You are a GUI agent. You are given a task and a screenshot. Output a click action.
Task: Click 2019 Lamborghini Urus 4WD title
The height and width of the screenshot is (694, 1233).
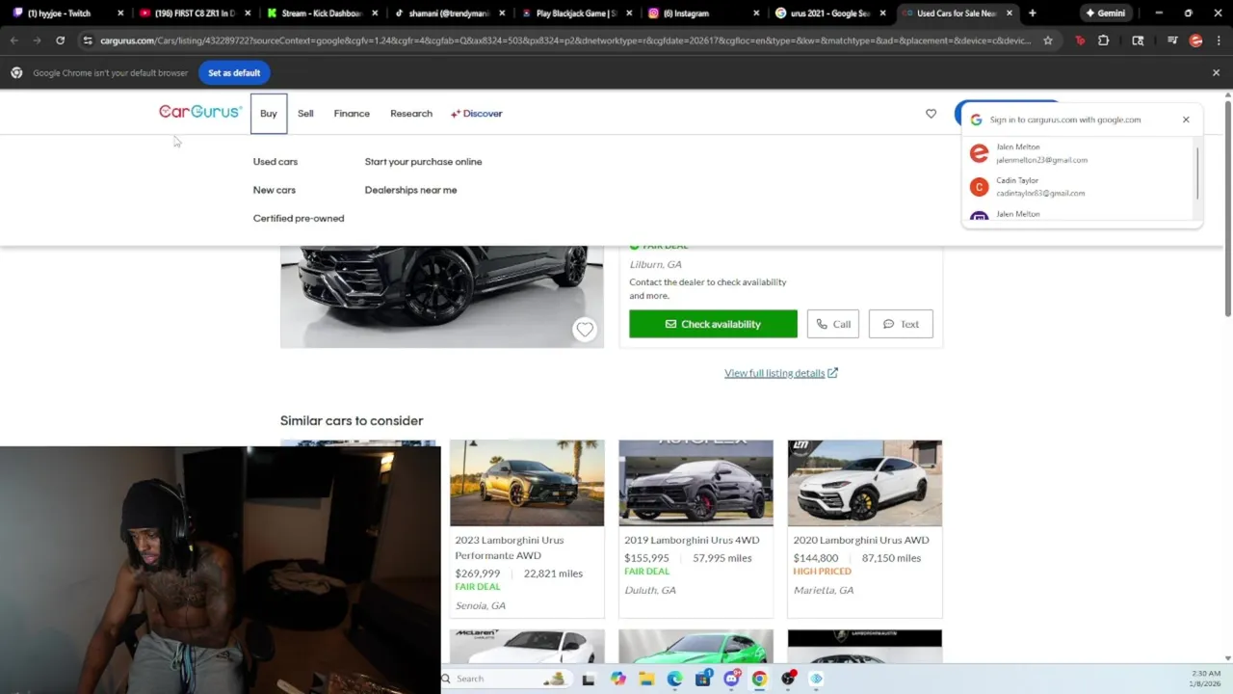click(692, 540)
